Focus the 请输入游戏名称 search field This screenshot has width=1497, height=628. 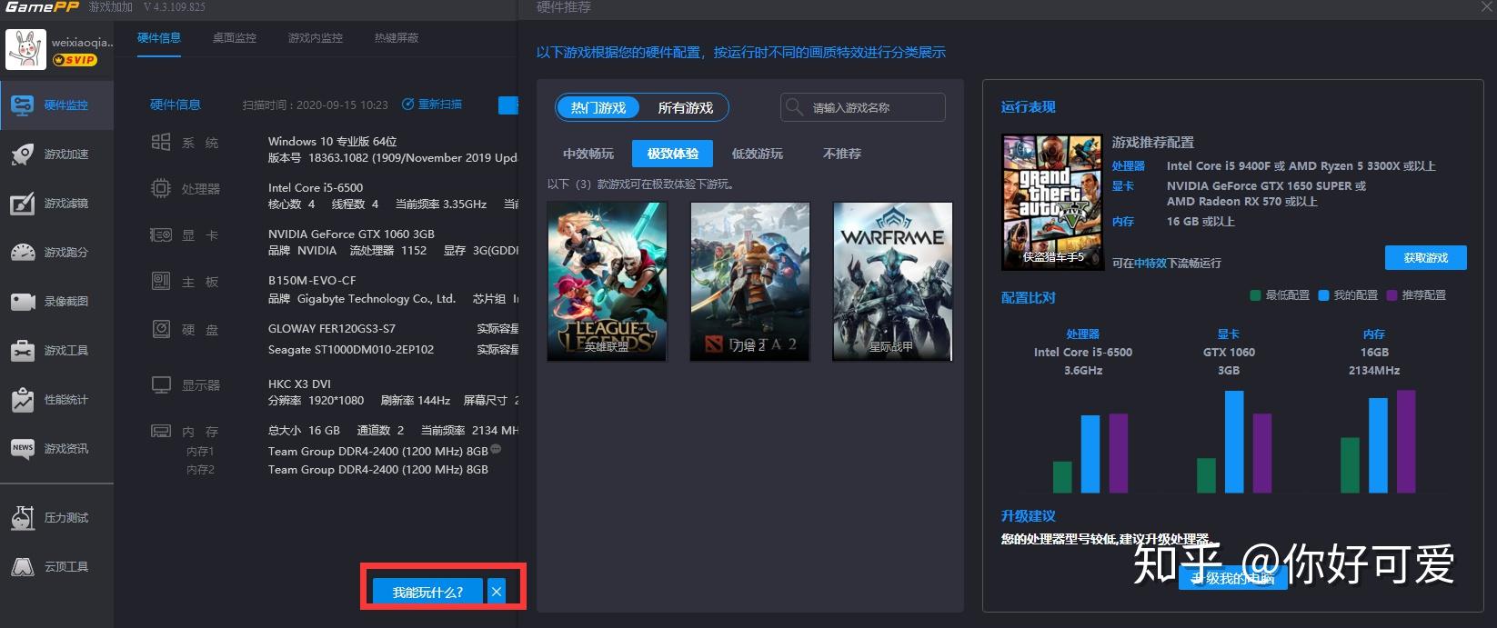point(863,107)
